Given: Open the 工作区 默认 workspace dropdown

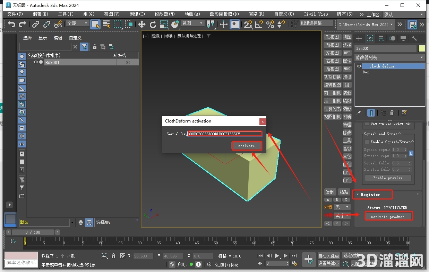Looking at the screenshot, I should tap(403, 15).
